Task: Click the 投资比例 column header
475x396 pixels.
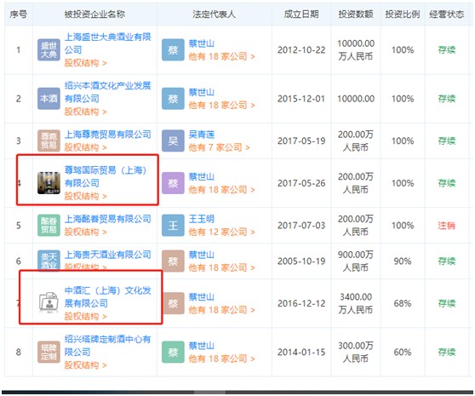Action: [403, 14]
